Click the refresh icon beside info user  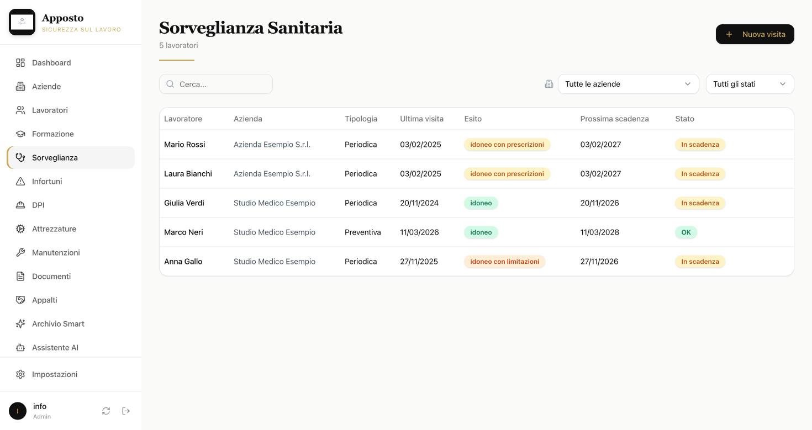pyautogui.click(x=106, y=411)
